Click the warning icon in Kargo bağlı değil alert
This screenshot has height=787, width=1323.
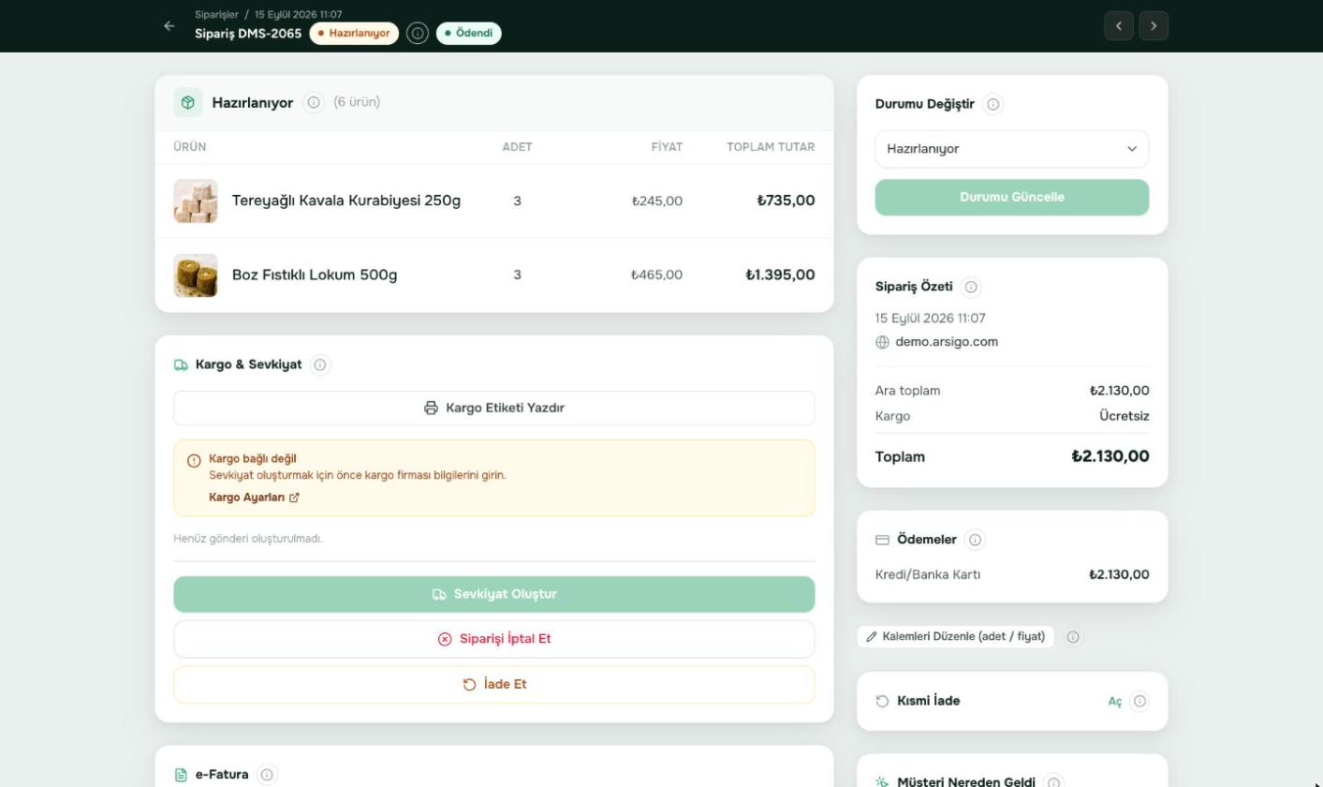pyautogui.click(x=194, y=460)
